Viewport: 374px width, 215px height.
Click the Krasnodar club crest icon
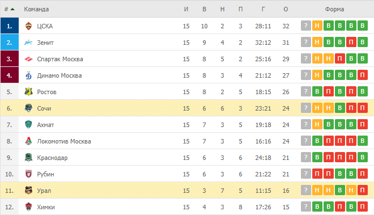pos(29,158)
